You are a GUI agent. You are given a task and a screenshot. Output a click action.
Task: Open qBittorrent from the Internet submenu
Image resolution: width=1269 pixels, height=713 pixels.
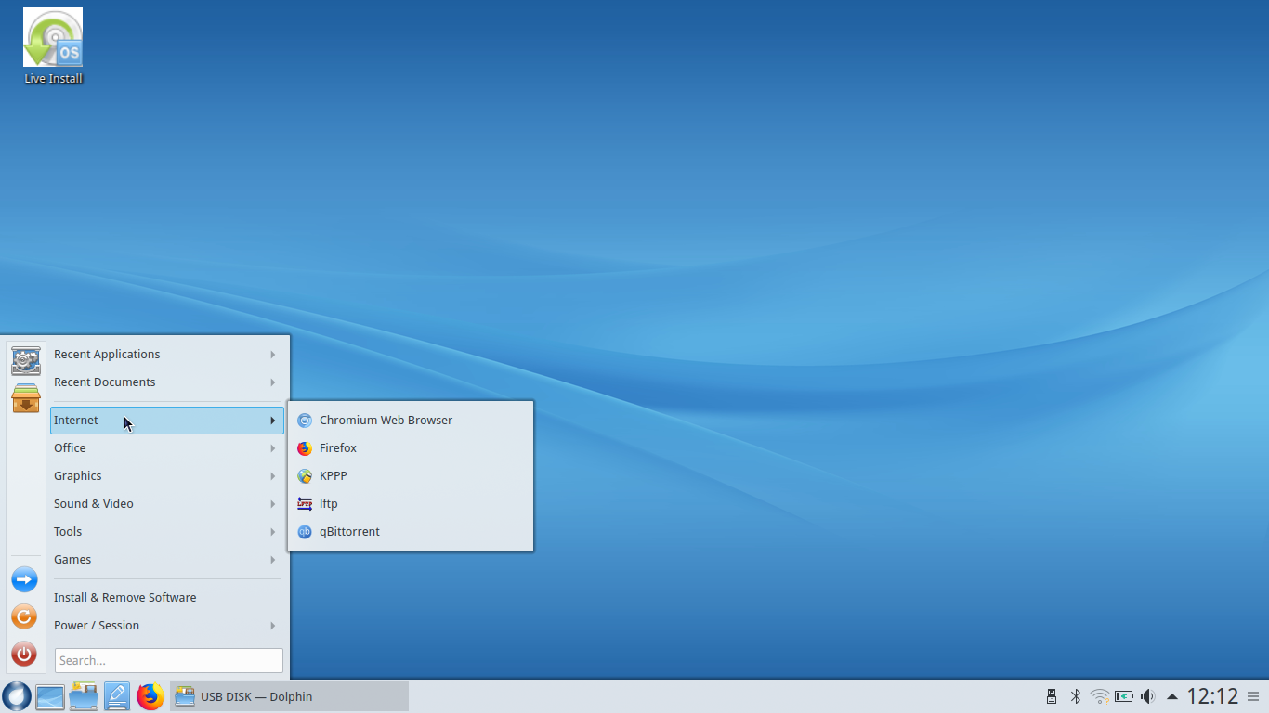coord(411,532)
